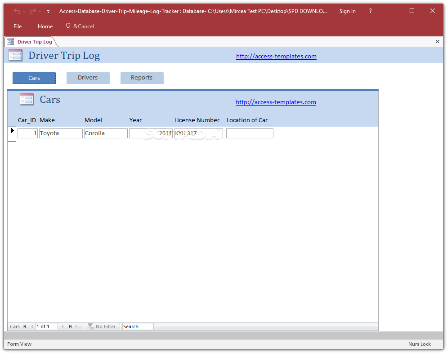Switch to the Drivers section button
447x353 pixels.
pos(88,78)
